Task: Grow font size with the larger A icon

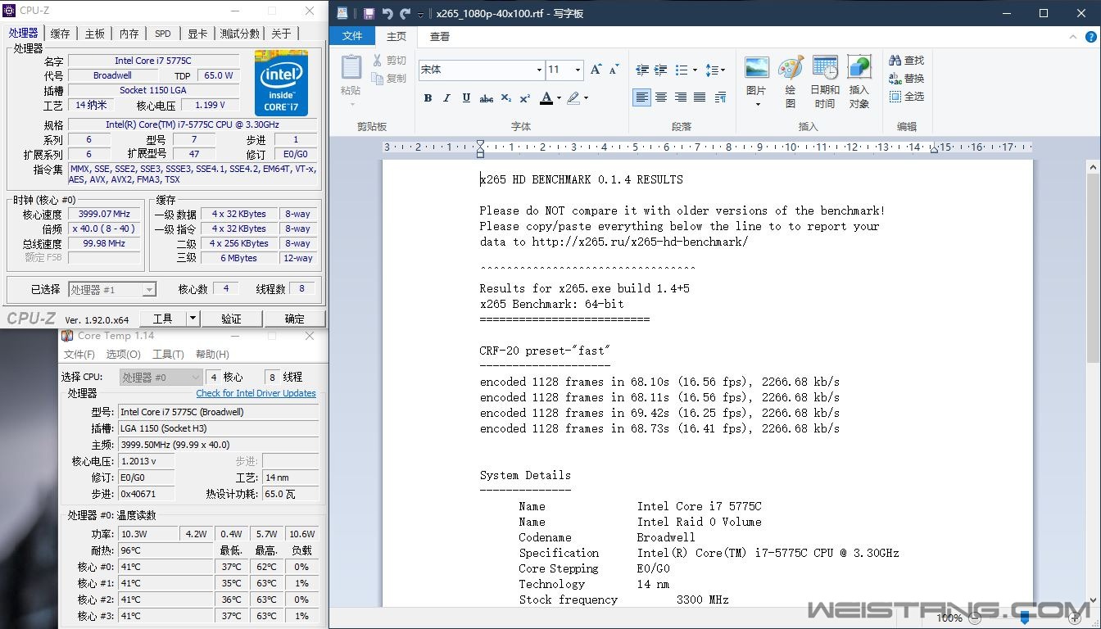Action: coord(596,70)
